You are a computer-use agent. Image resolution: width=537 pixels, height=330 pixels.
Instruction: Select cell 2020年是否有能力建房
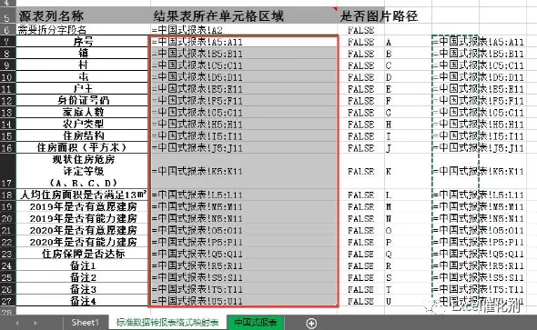[82, 242]
